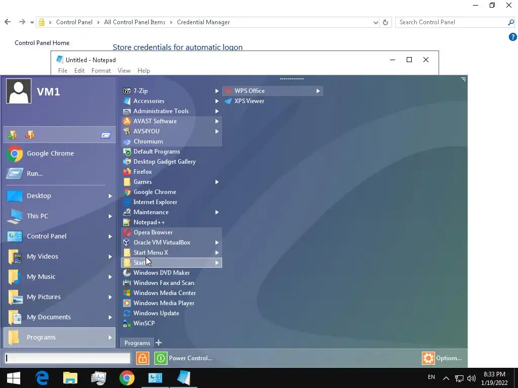518x388 pixels.
Task: Open Notepad Format menu
Action: pos(101,71)
